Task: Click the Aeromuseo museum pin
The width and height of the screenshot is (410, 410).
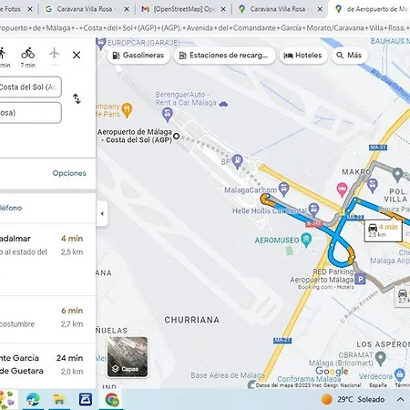Action: click(x=306, y=240)
